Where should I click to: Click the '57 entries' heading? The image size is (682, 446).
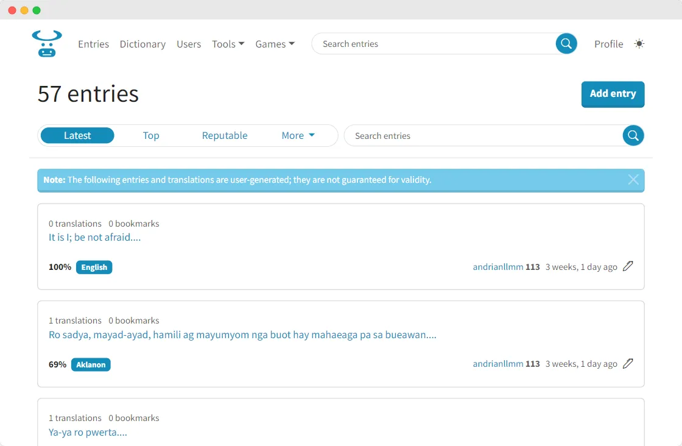pyautogui.click(x=88, y=94)
